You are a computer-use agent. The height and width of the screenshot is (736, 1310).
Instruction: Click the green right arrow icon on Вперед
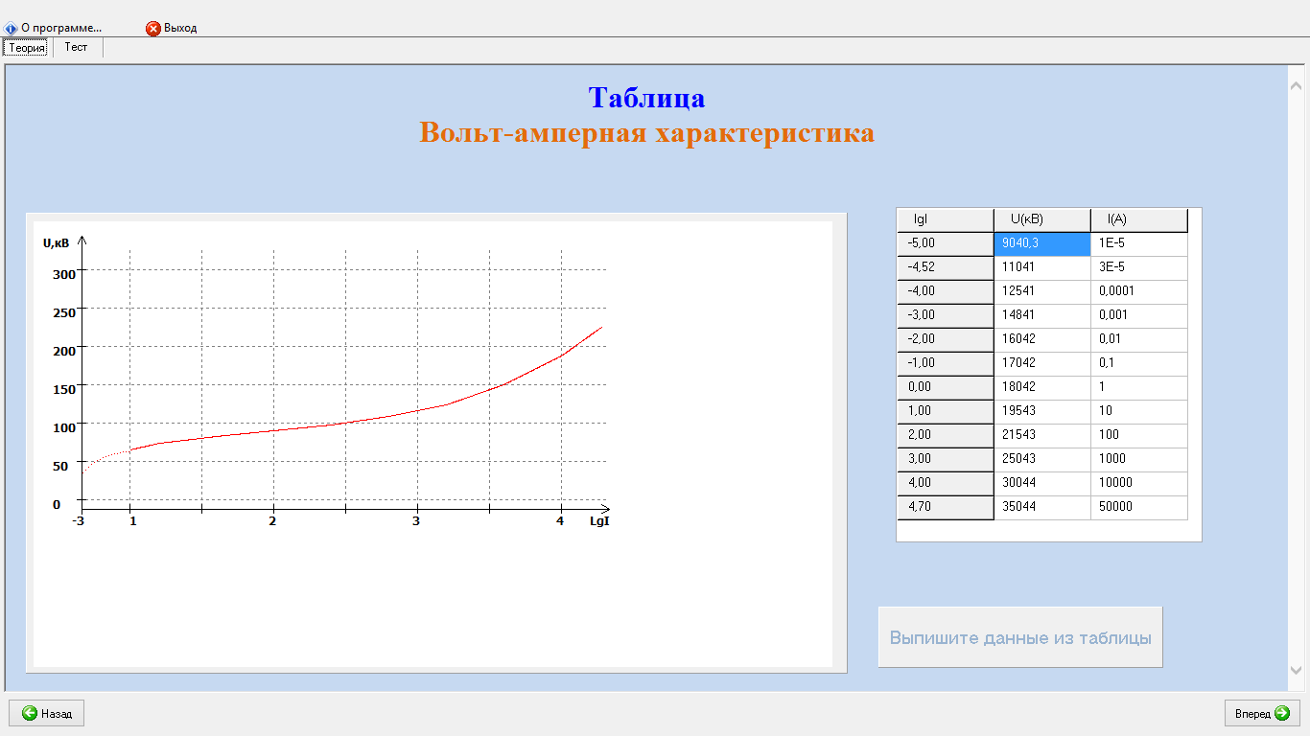click(1282, 713)
